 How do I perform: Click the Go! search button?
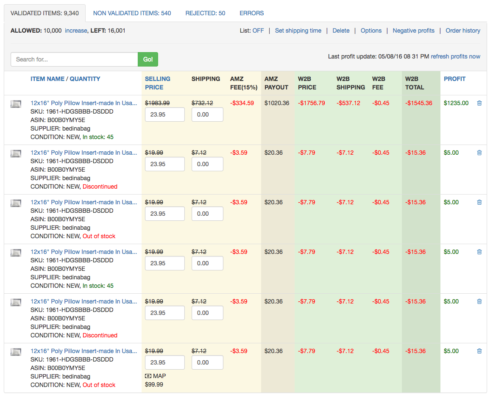(148, 59)
